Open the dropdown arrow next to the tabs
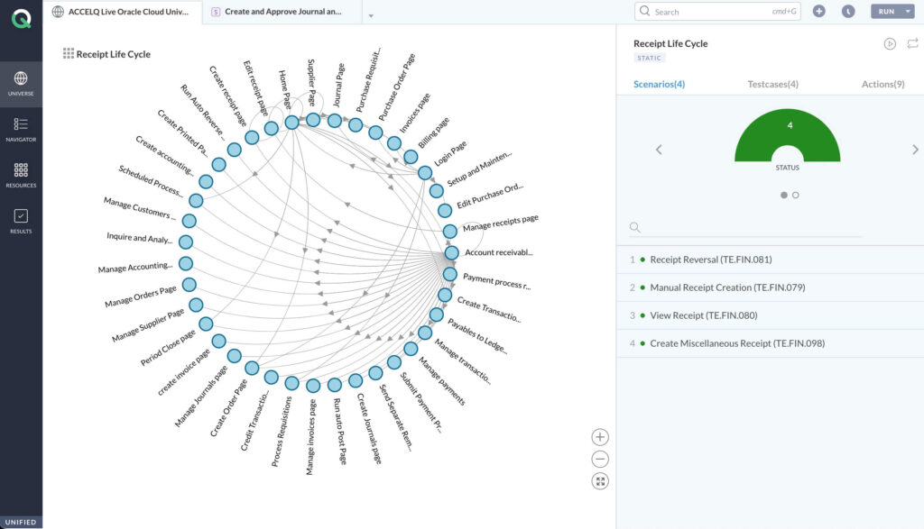Screen dimensions: 924x529 coord(370,16)
